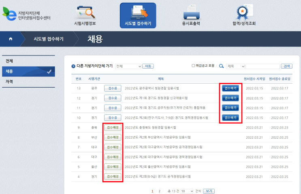Select 전체 in the left sidebar
This screenshot has width=301, height=194.
(28, 61)
